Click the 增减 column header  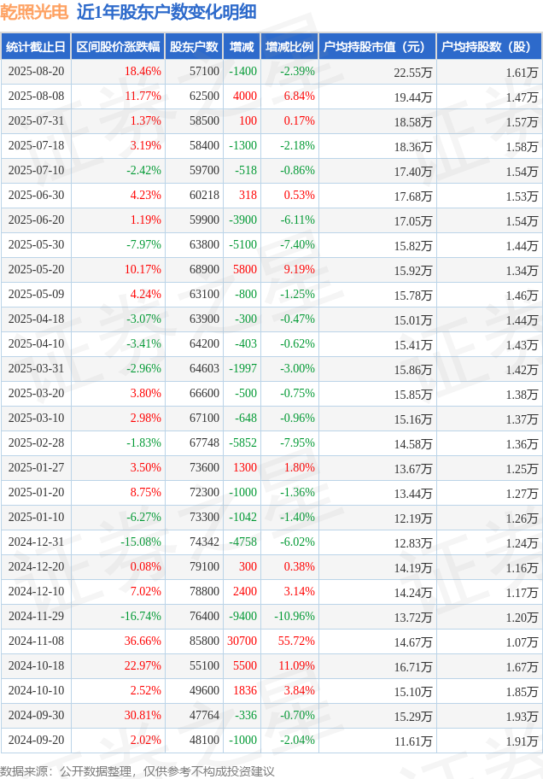coord(242,47)
